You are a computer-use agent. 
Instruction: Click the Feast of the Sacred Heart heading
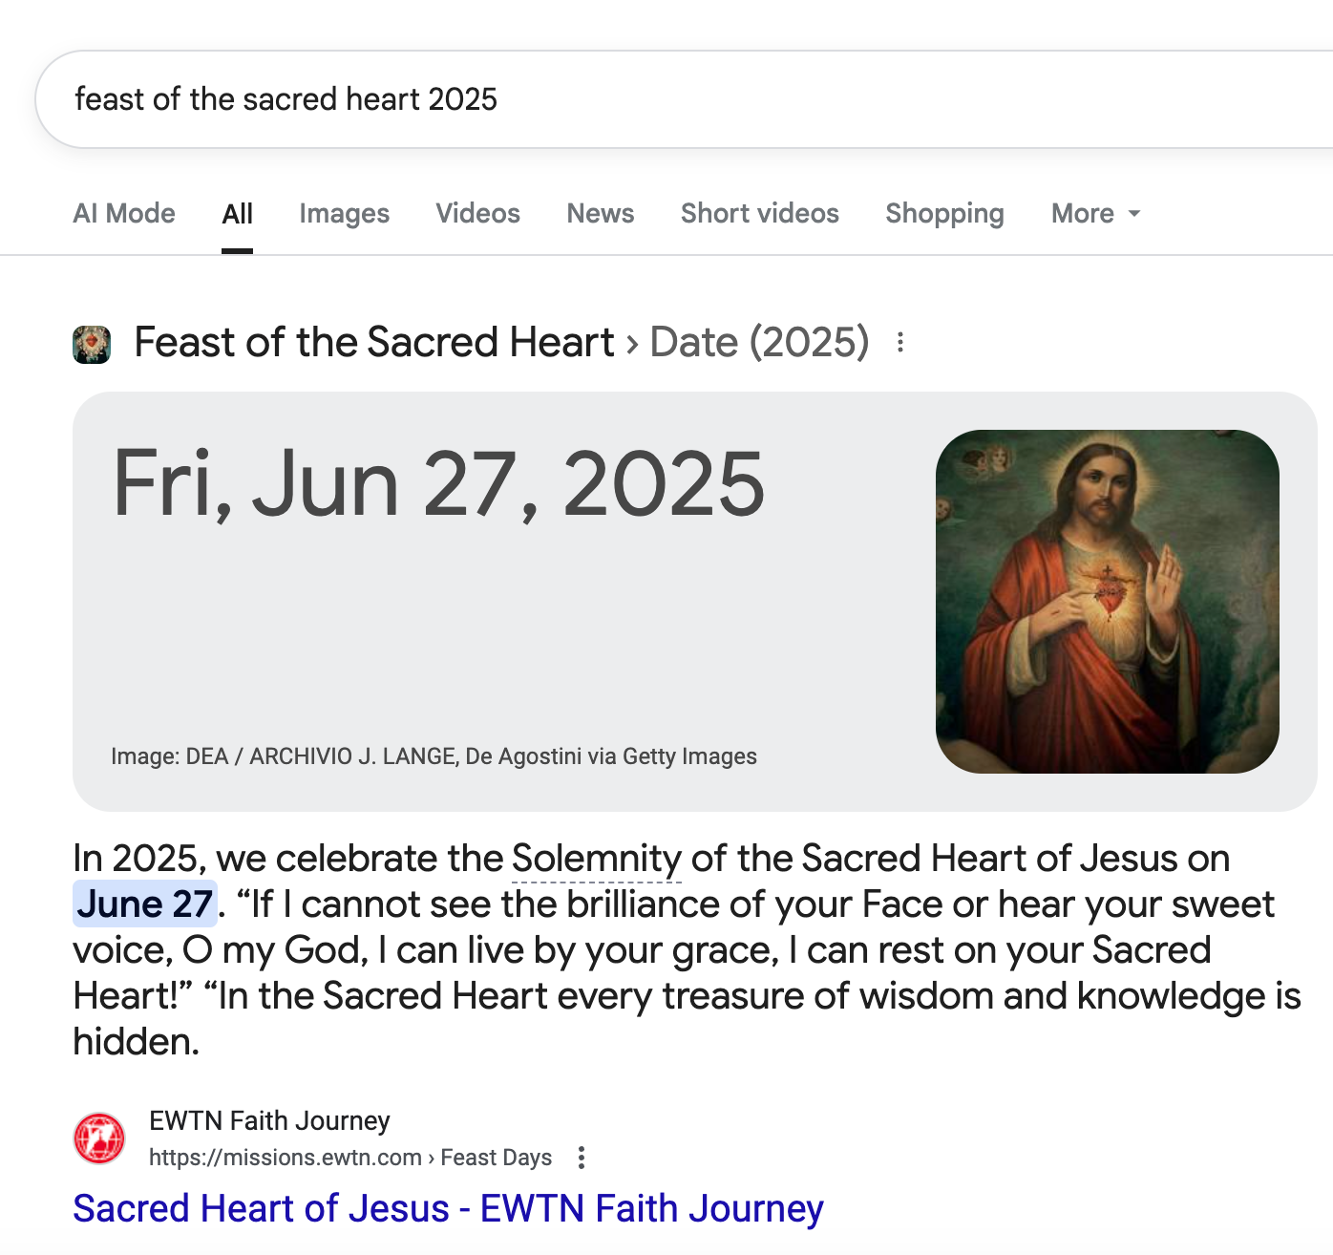374,342
